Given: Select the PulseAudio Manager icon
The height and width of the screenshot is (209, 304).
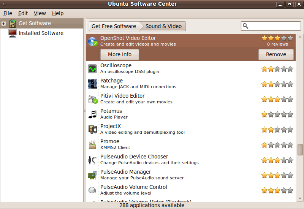Looking at the screenshot, I should (92, 175).
